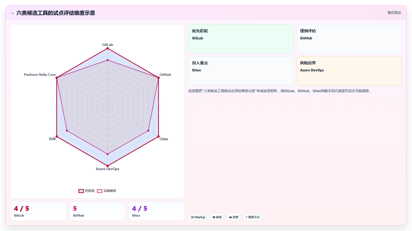Click the 4 / 5 Gitee stat card

click(156, 211)
